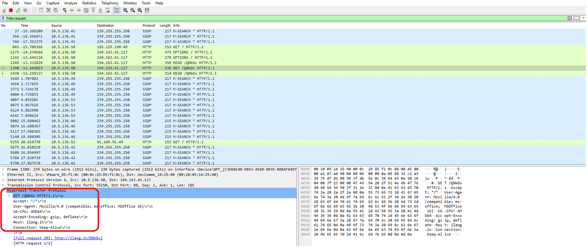Click the display filter bookmark icon

point(3,18)
